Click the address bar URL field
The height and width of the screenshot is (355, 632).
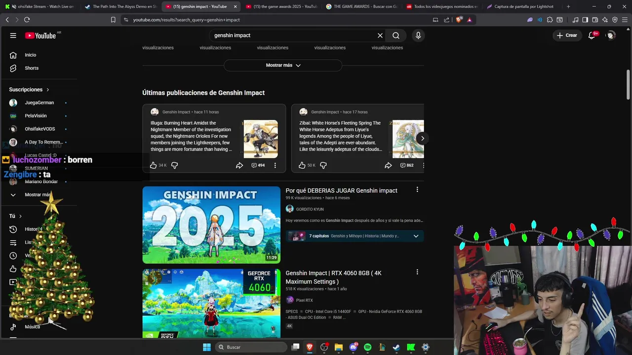[x=276, y=20]
